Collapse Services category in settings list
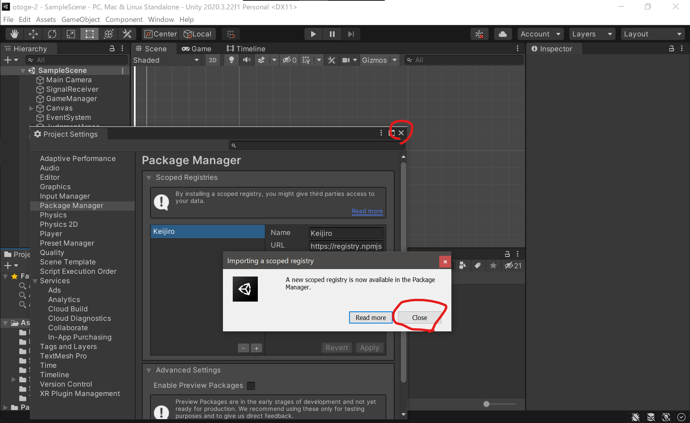690x423 pixels. (35, 281)
